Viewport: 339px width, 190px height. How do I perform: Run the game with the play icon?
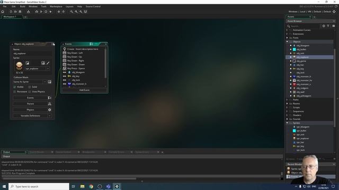41,12
